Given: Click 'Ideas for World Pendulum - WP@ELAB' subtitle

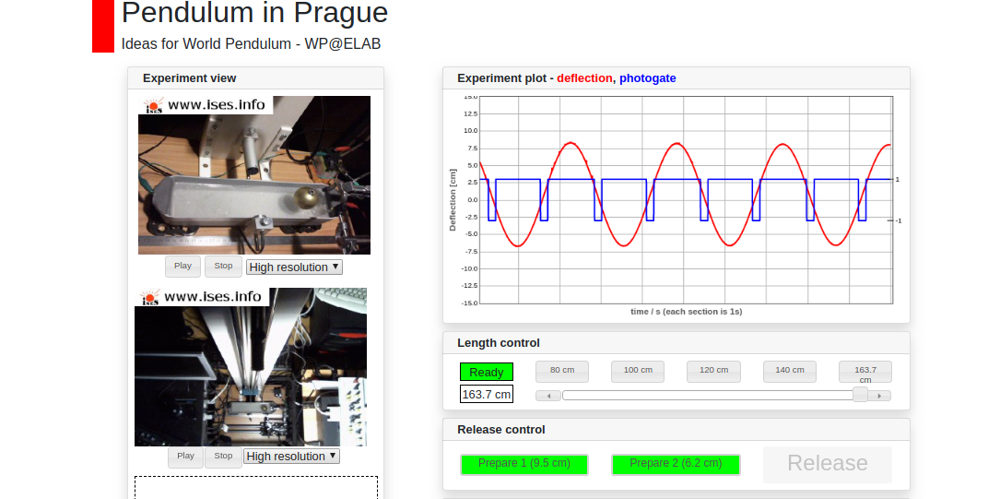Looking at the screenshot, I should click(x=252, y=44).
